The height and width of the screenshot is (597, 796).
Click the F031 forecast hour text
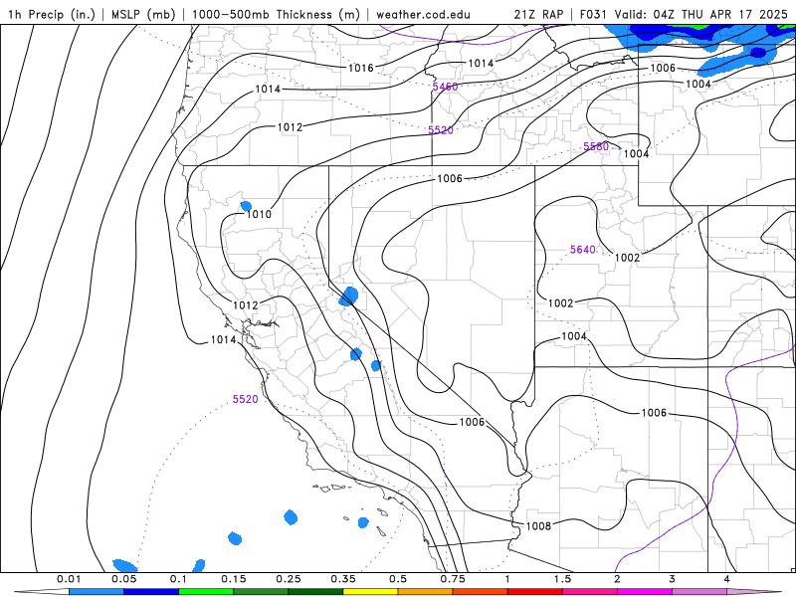(x=593, y=14)
